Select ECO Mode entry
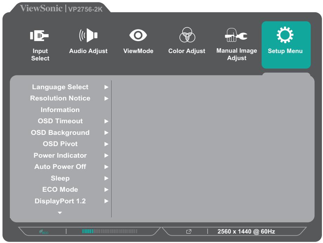Viewport: 323px width, 243px height. pyautogui.click(x=60, y=190)
